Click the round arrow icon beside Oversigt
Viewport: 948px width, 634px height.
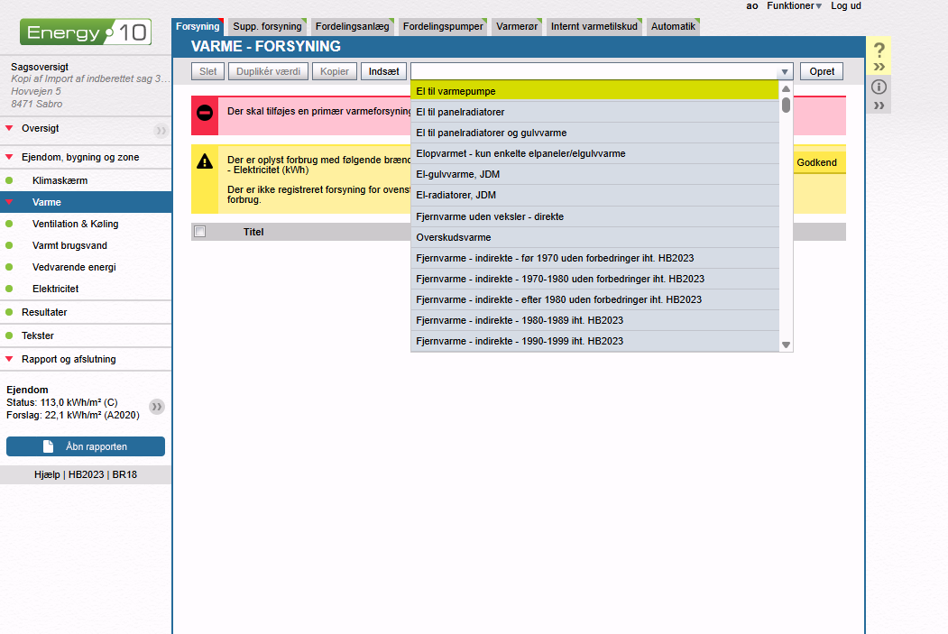pyautogui.click(x=161, y=130)
